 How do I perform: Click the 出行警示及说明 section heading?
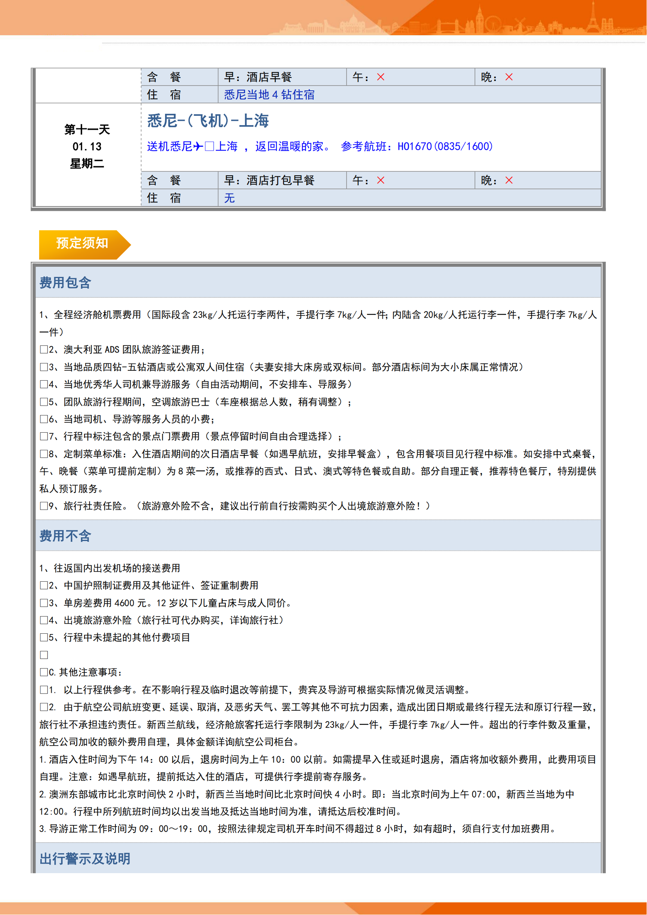pyautogui.click(x=85, y=859)
